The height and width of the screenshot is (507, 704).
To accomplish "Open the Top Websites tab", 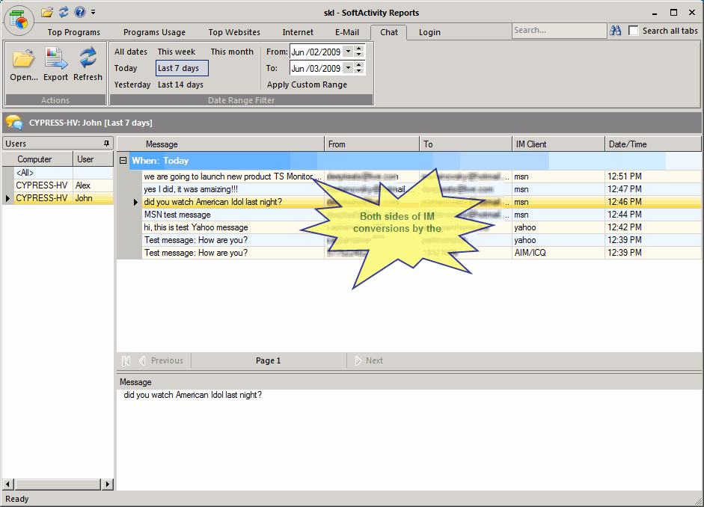I will (x=234, y=32).
